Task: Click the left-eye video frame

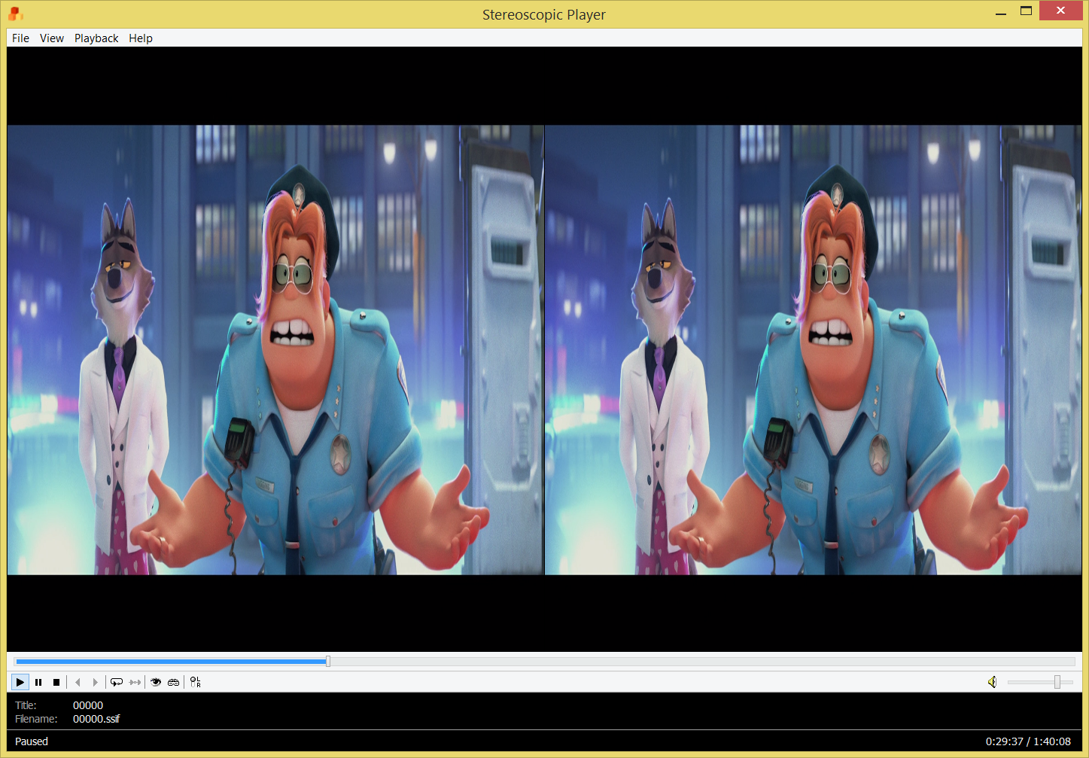Action: (275, 350)
